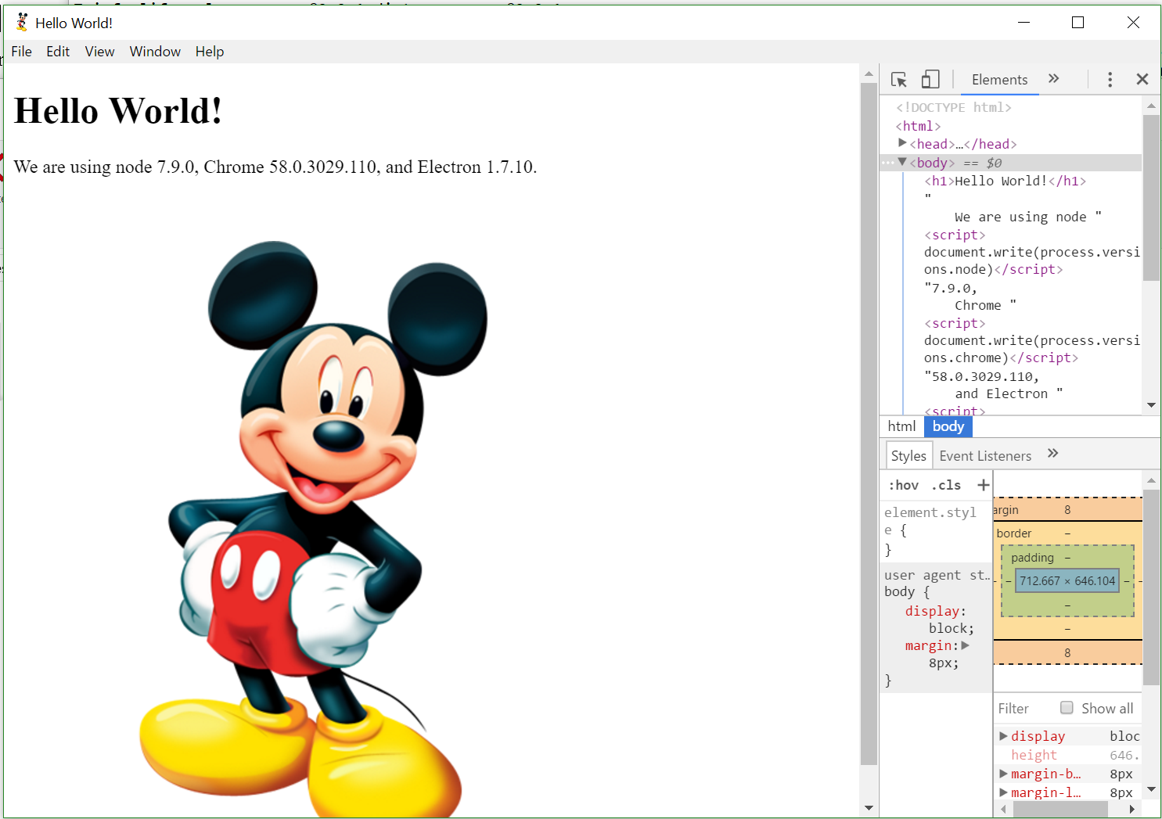The height and width of the screenshot is (819, 1162).
Task: Open the View menu
Action: pos(99,52)
